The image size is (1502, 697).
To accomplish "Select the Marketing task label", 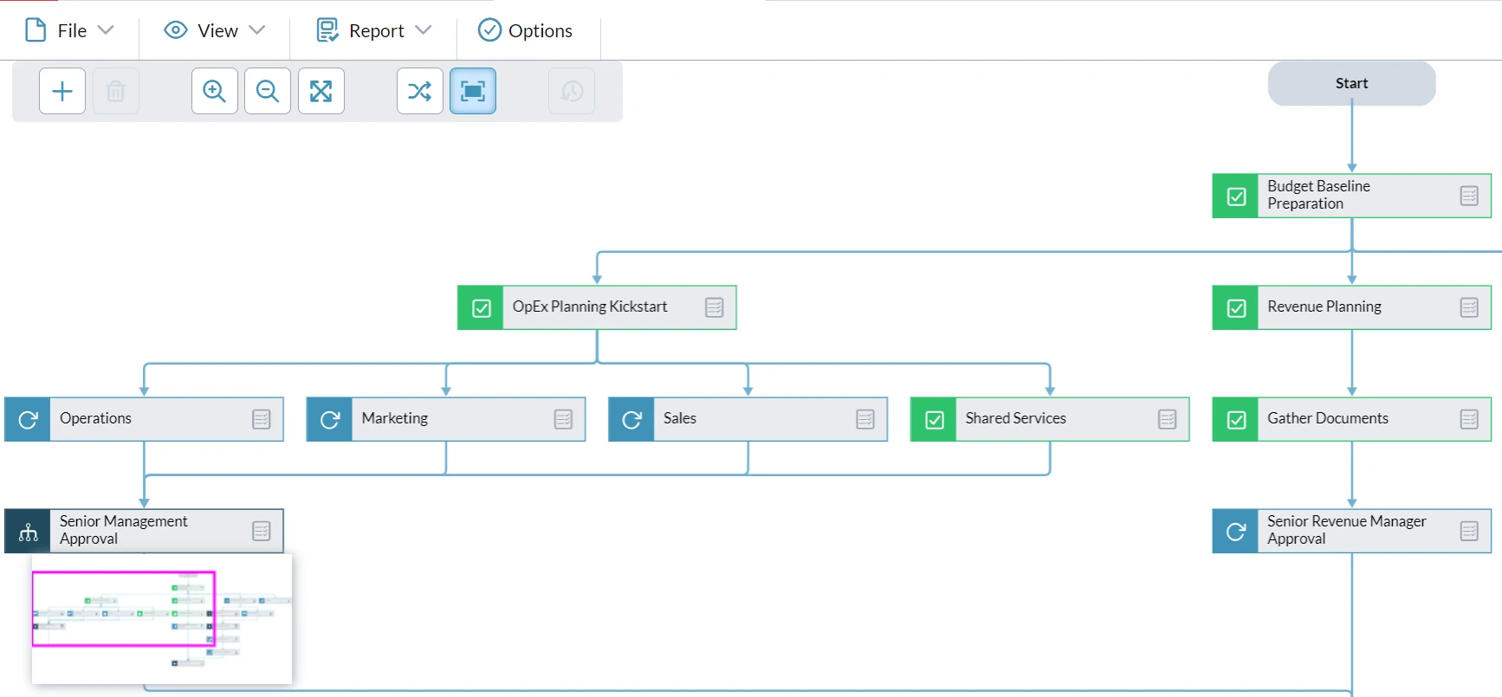I will click(395, 418).
